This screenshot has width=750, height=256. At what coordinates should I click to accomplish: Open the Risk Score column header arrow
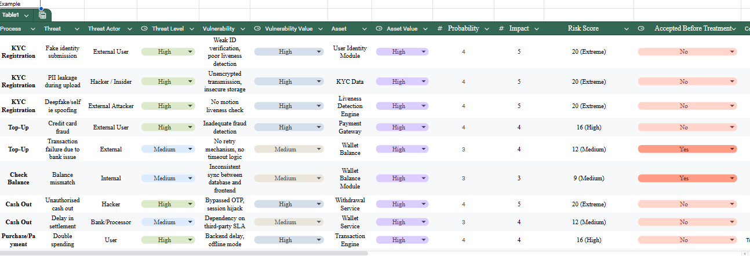coord(626,28)
